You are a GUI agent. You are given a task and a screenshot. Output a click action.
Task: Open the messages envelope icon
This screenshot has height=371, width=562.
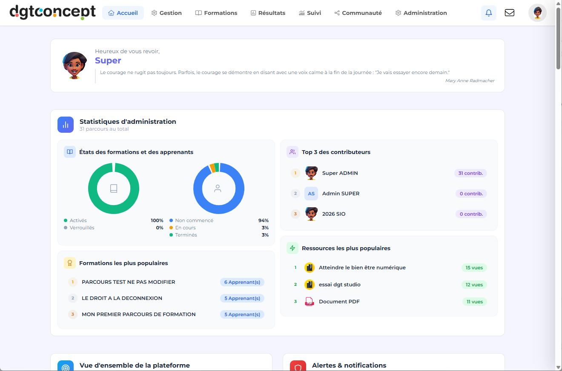(509, 13)
